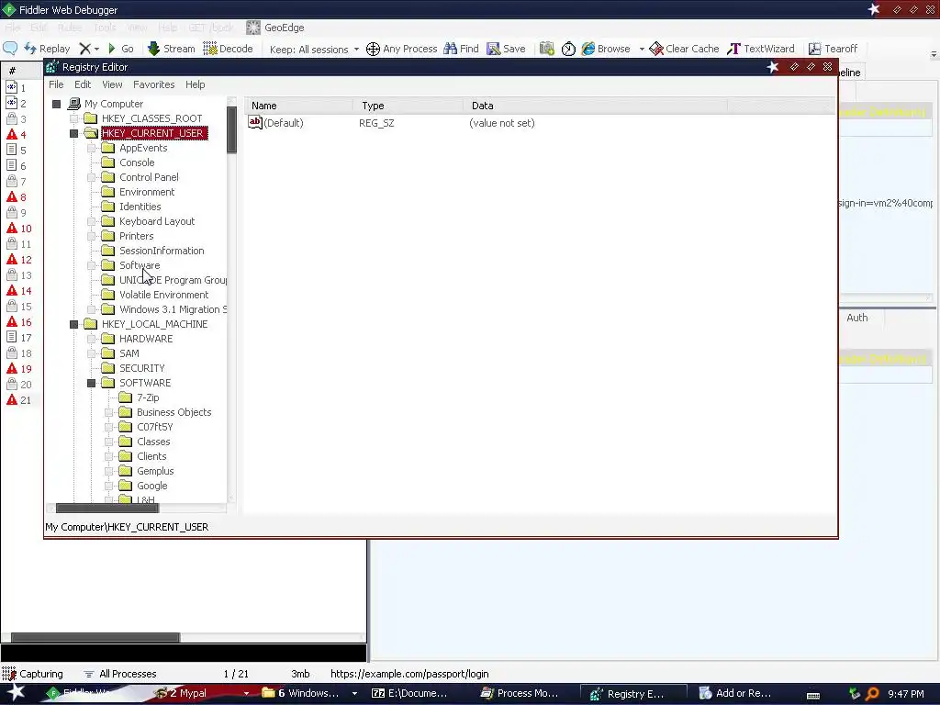
Task: Open Registry Editor File menu
Action: [x=56, y=84]
